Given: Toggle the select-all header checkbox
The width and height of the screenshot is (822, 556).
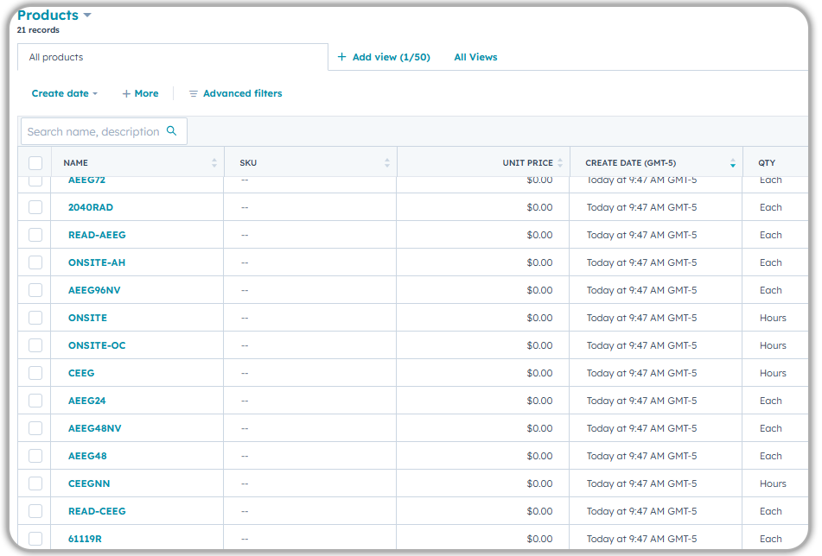Looking at the screenshot, I should (x=35, y=162).
